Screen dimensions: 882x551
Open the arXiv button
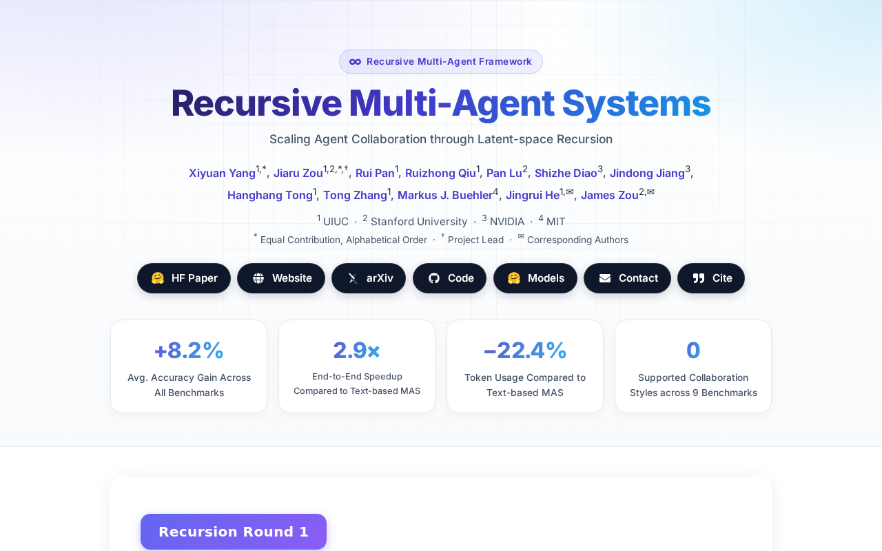coord(369,278)
